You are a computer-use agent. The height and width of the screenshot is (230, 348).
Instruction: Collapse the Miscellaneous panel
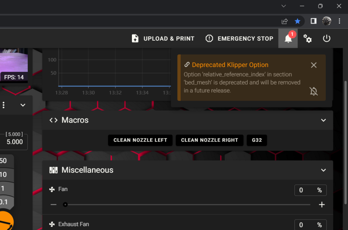(x=323, y=170)
